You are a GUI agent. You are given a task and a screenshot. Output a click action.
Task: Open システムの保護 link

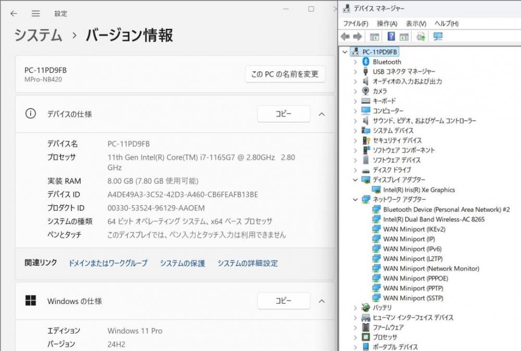(182, 263)
